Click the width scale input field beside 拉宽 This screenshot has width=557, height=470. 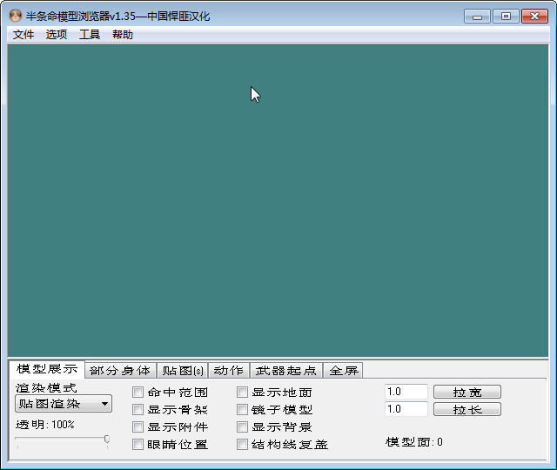[x=406, y=392]
